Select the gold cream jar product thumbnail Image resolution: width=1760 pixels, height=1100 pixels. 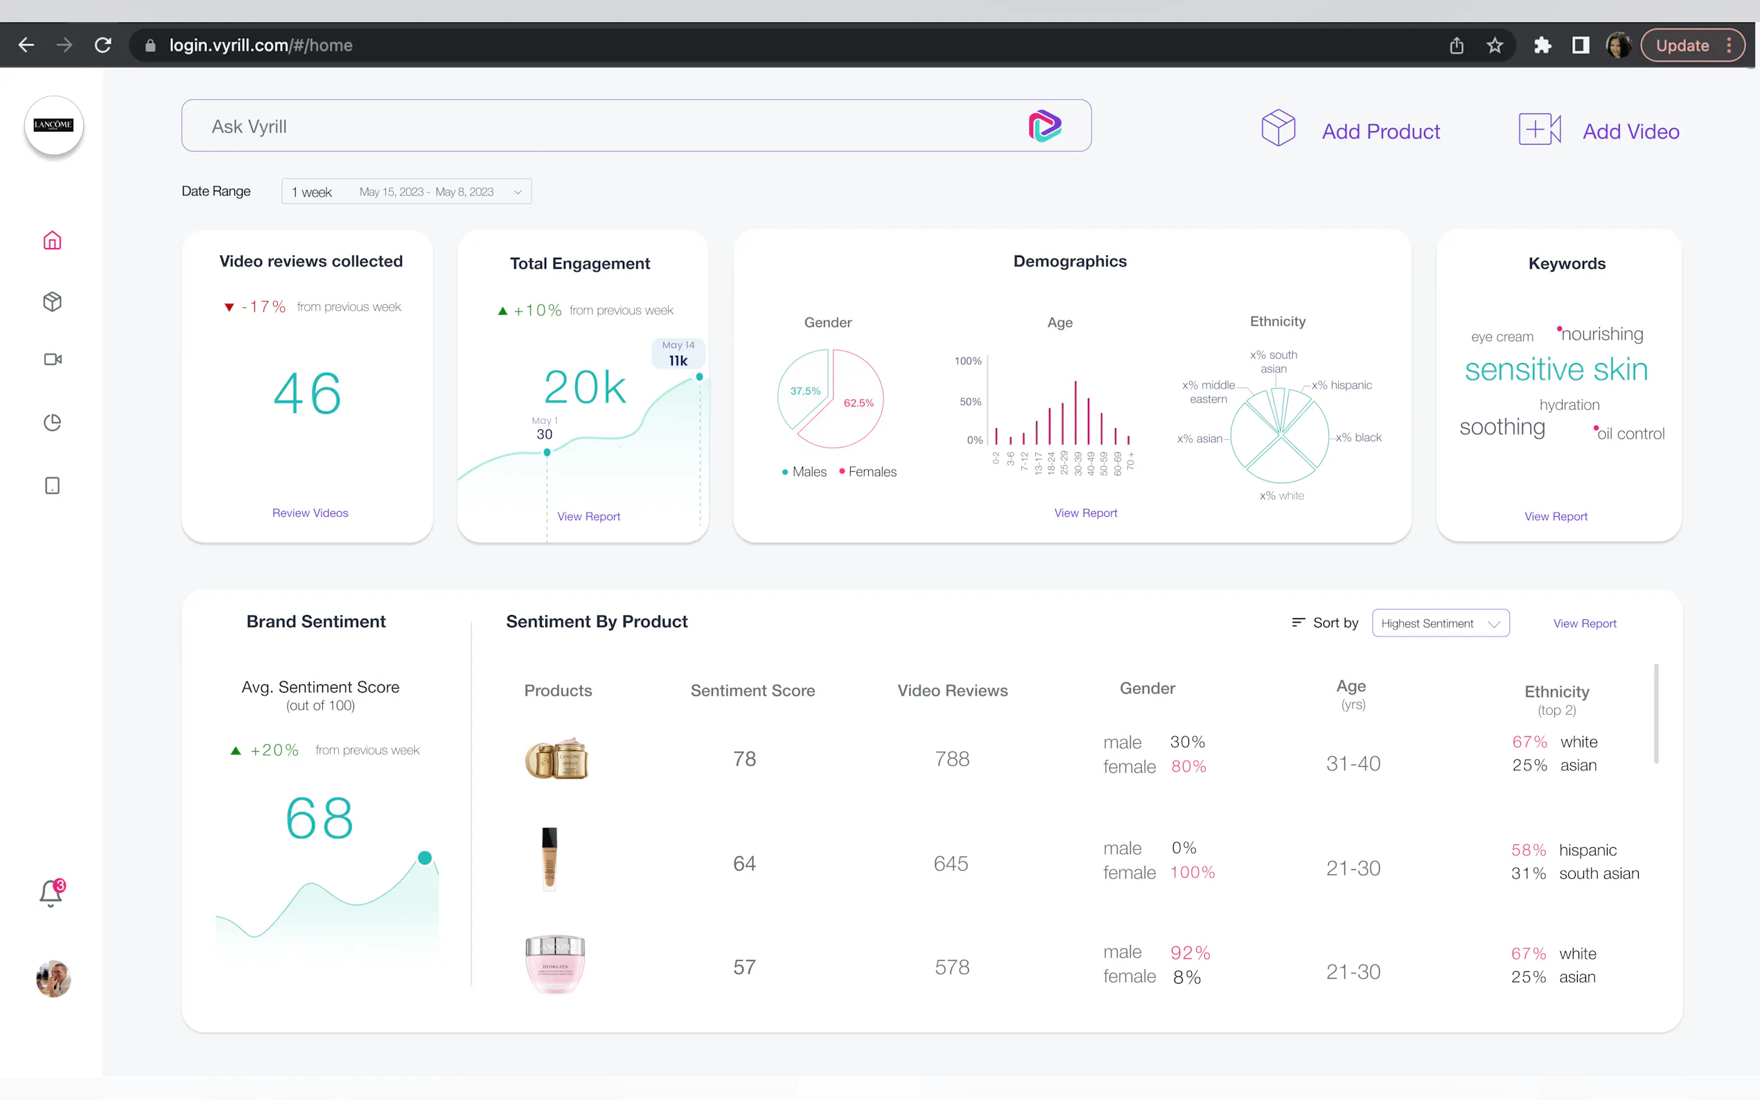[556, 759]
